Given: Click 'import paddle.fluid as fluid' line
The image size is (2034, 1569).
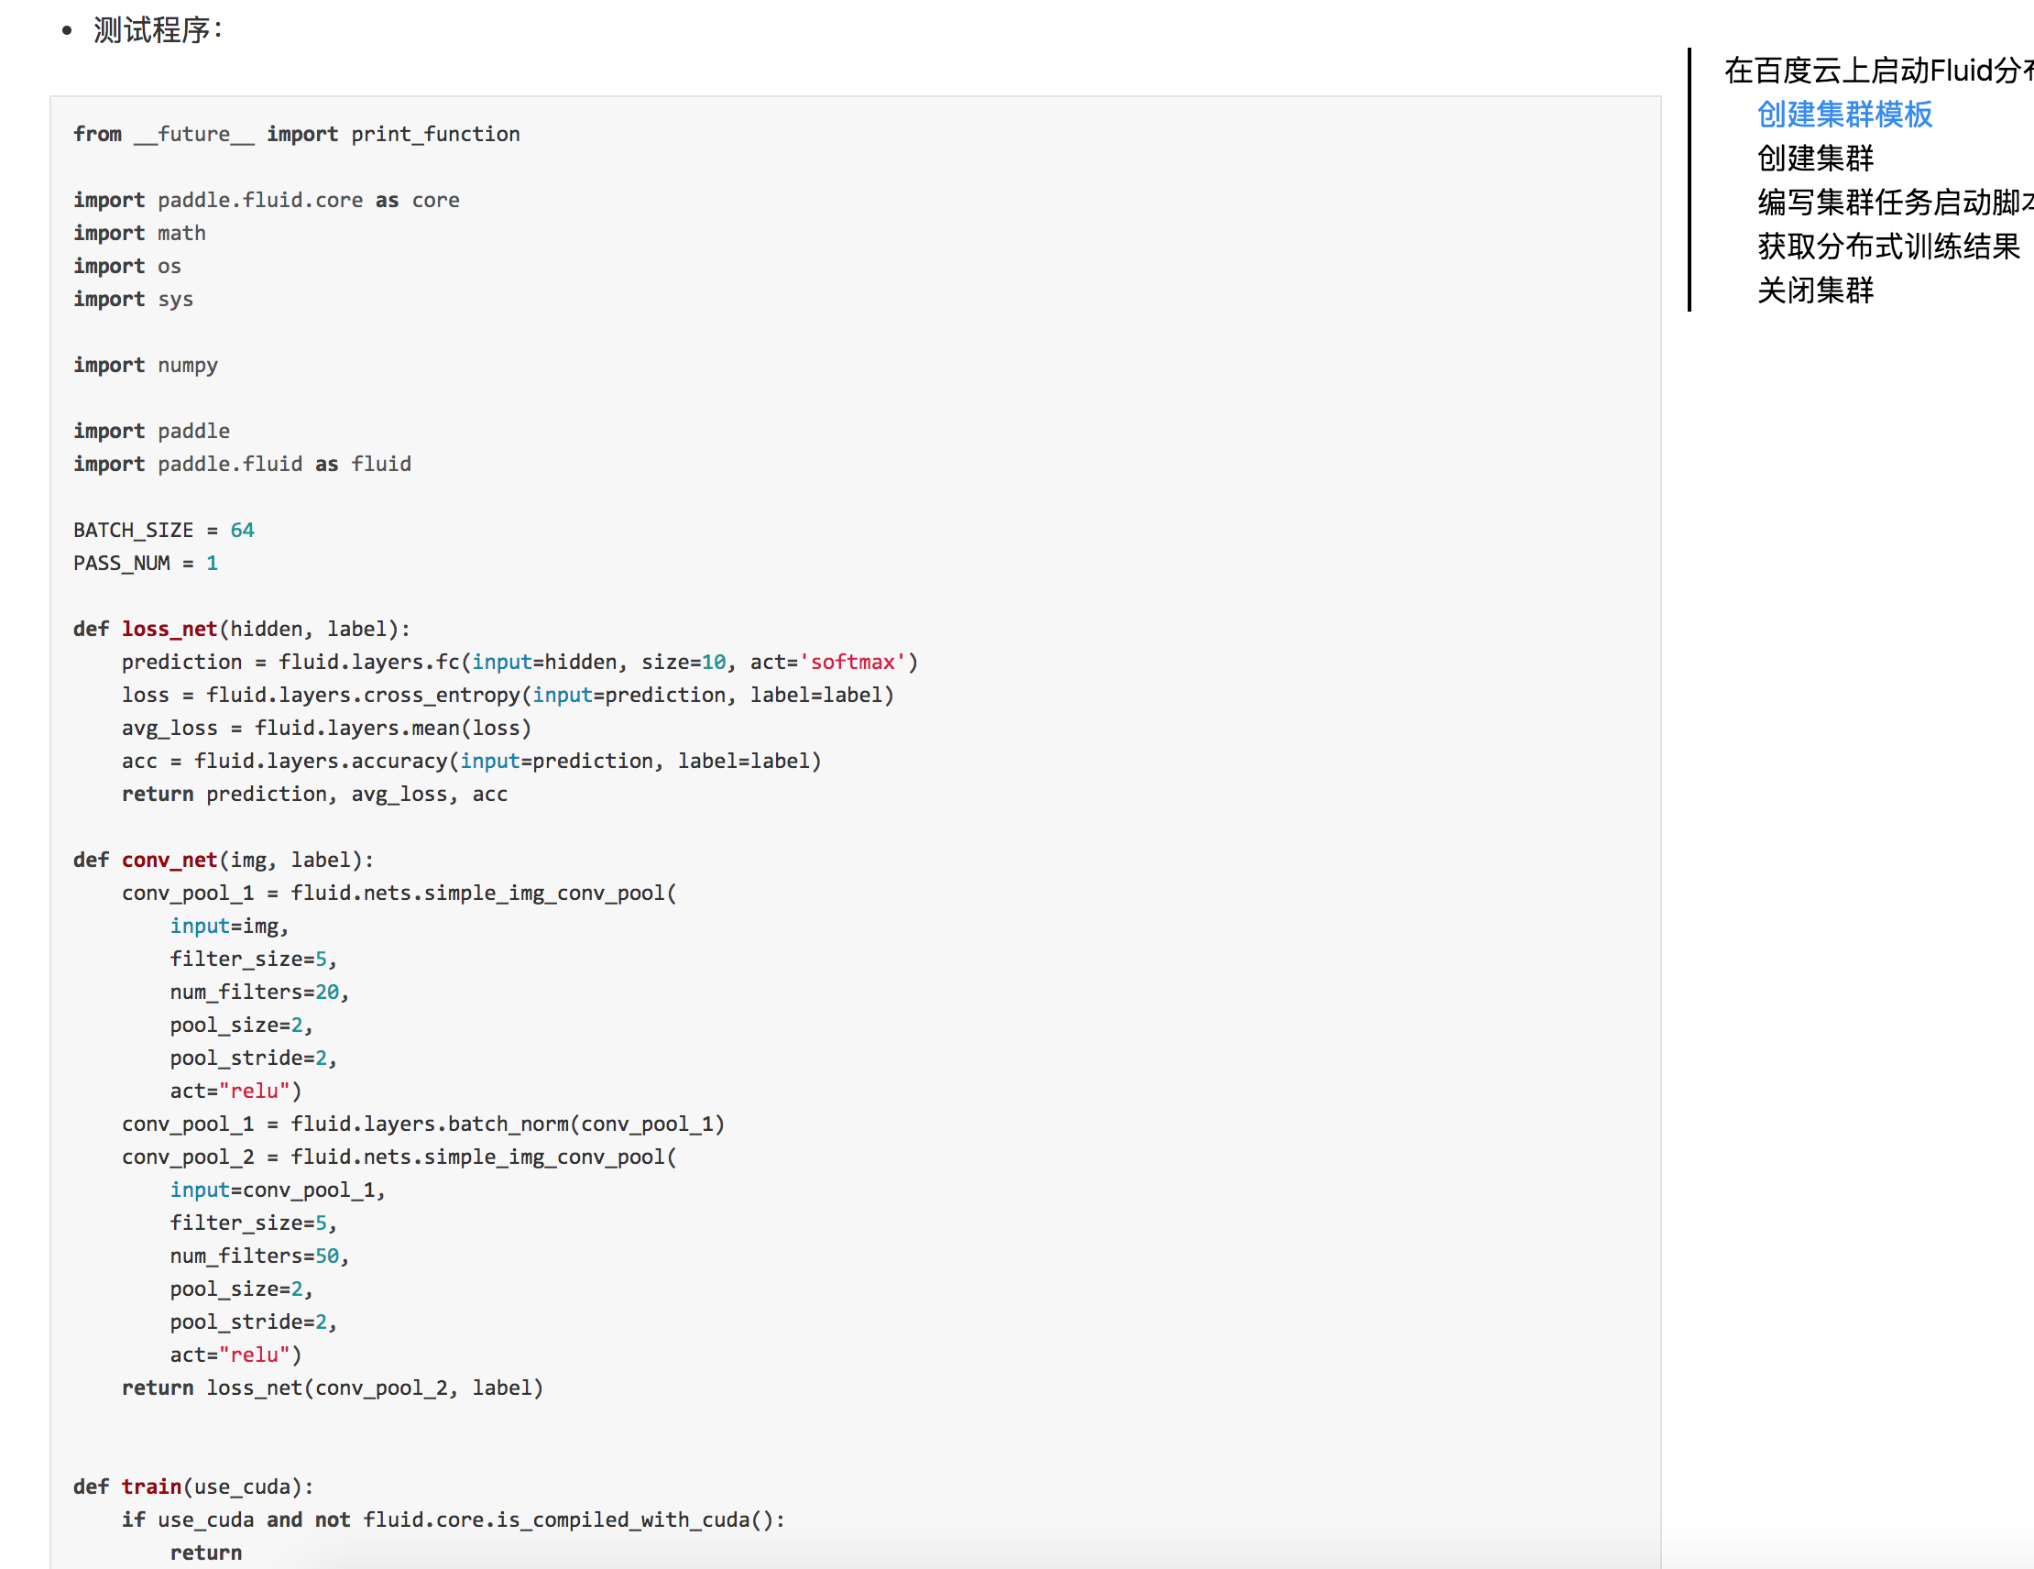Looking at the screenshot, I should click(x=242, y=464).
